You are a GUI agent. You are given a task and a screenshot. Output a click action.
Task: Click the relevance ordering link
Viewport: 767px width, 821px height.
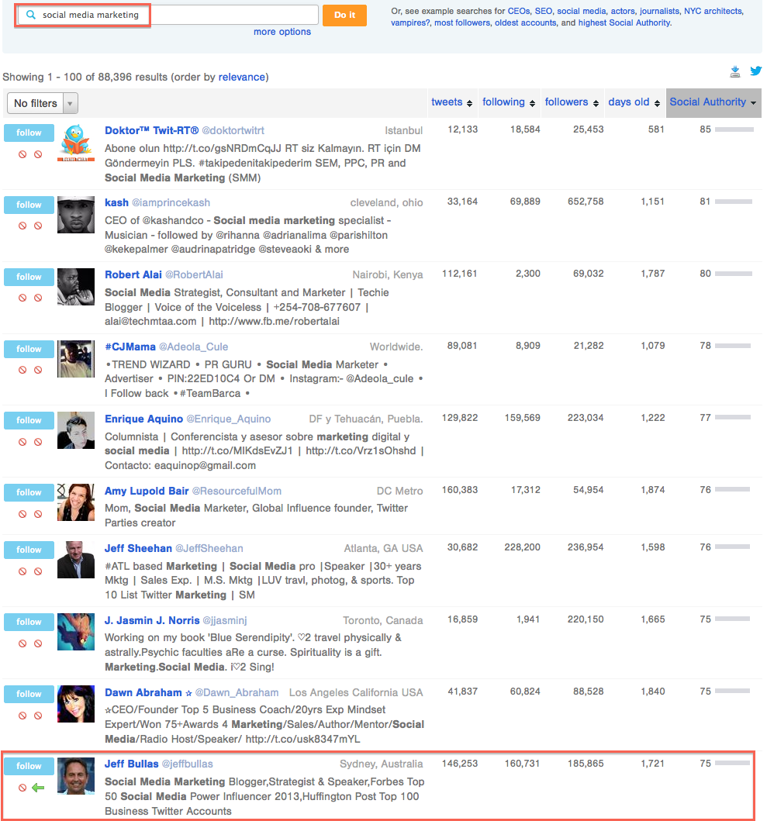241,77
